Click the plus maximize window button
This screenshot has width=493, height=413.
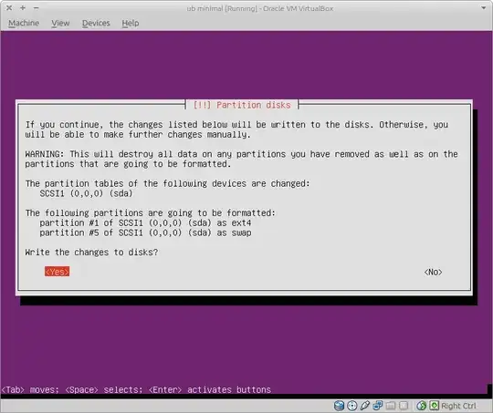click(x=23, y=8)
